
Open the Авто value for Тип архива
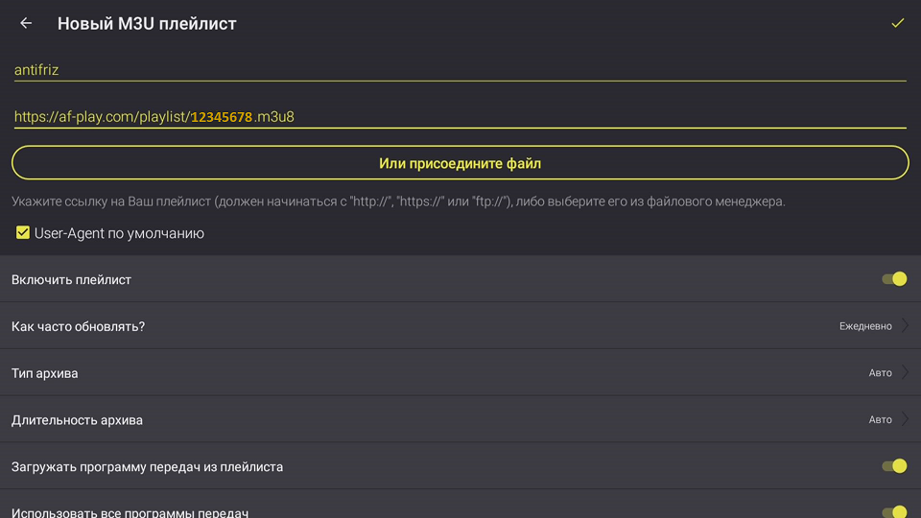coord(880,373)
